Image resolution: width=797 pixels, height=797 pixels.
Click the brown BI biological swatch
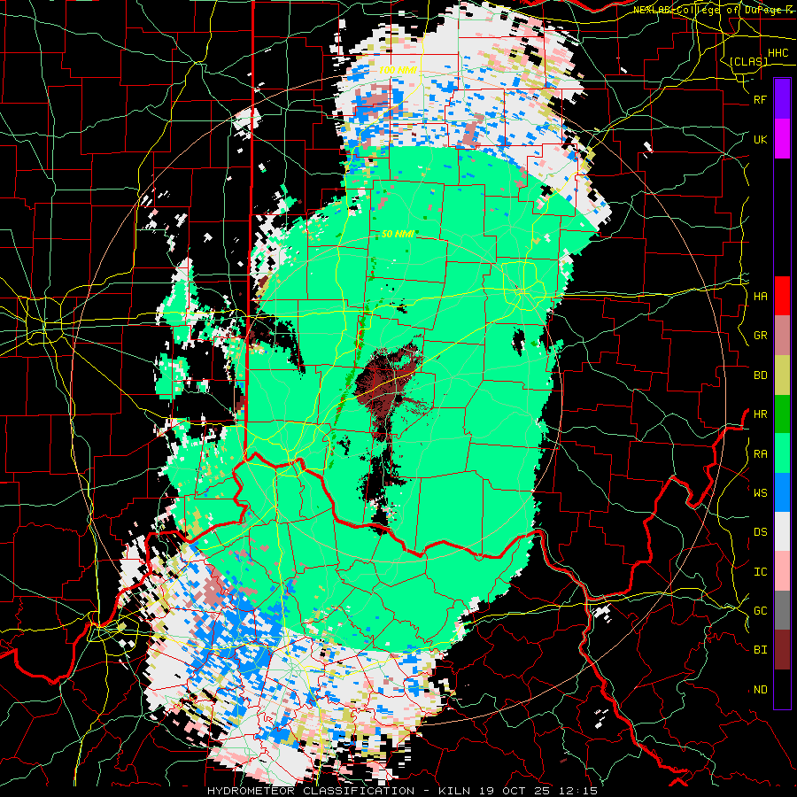(x=782, y=650)
